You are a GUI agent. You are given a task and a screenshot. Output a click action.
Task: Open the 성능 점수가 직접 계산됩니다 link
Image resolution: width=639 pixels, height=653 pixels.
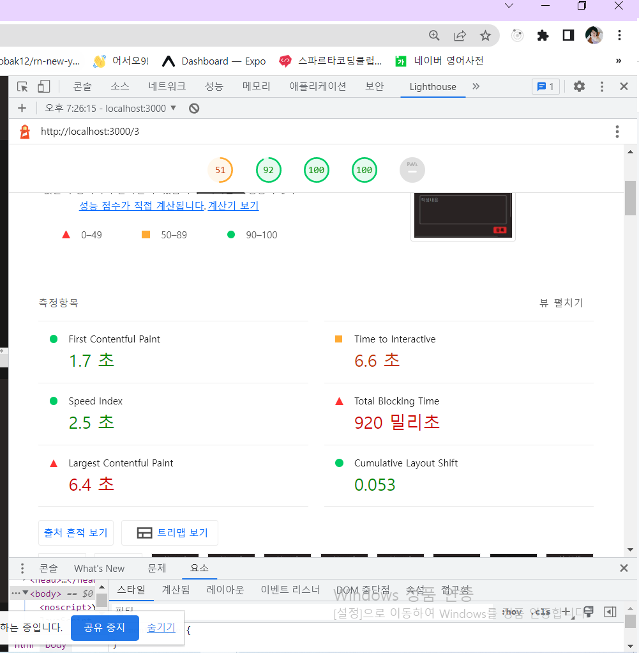point(142,206)
